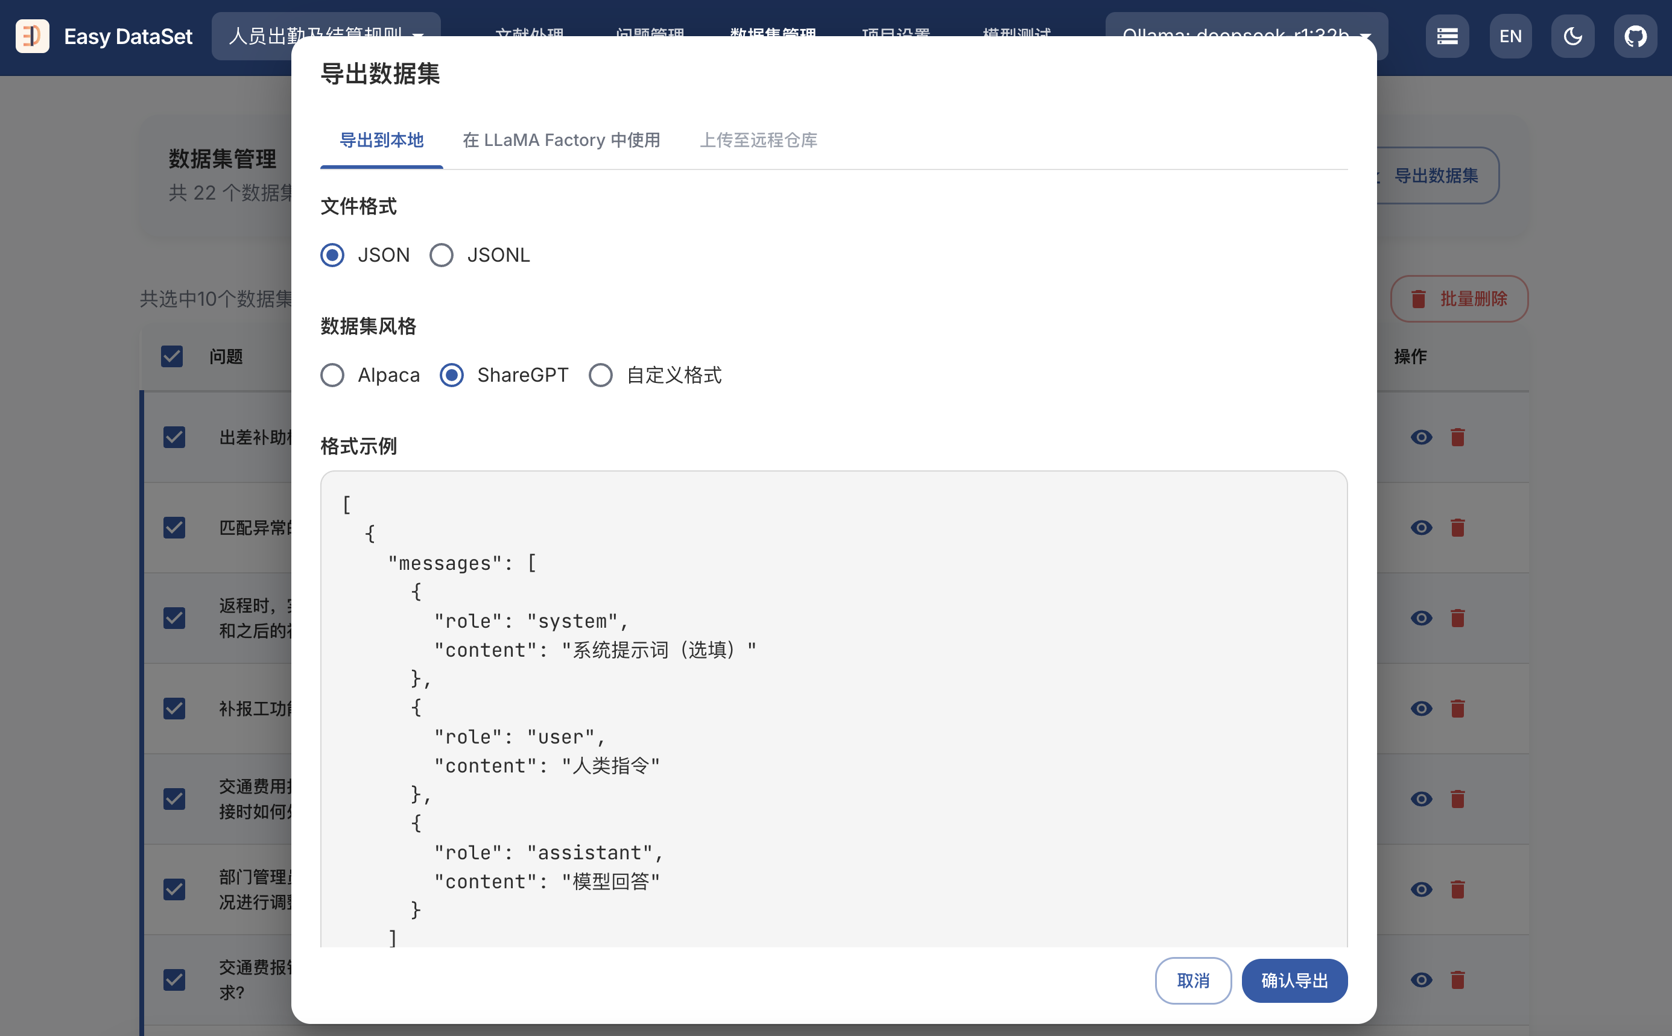The image size is (1672, 1036).
Task: Choose the Alpaca dataset style
Action: [x=332, y=375]
